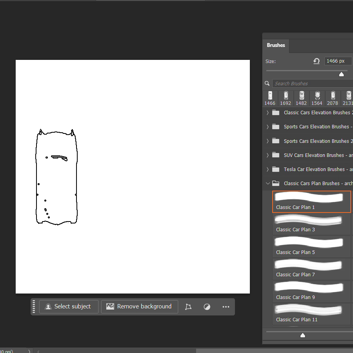Click the brush size reset arrow icon
This screenshot has height=353, width=353.
point(317,61)
